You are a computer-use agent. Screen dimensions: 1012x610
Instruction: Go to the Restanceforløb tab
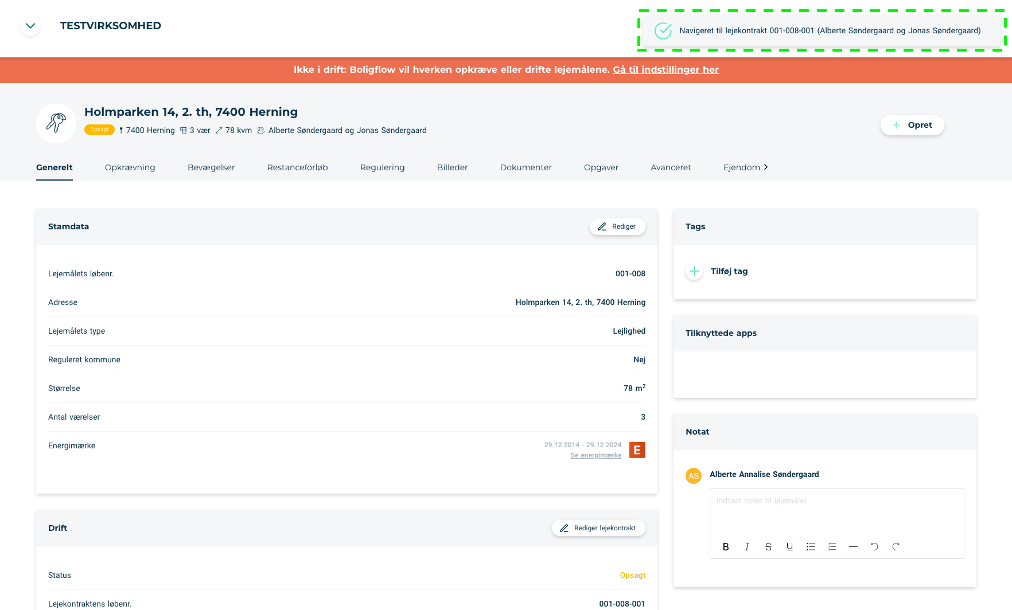click(298, 167)
